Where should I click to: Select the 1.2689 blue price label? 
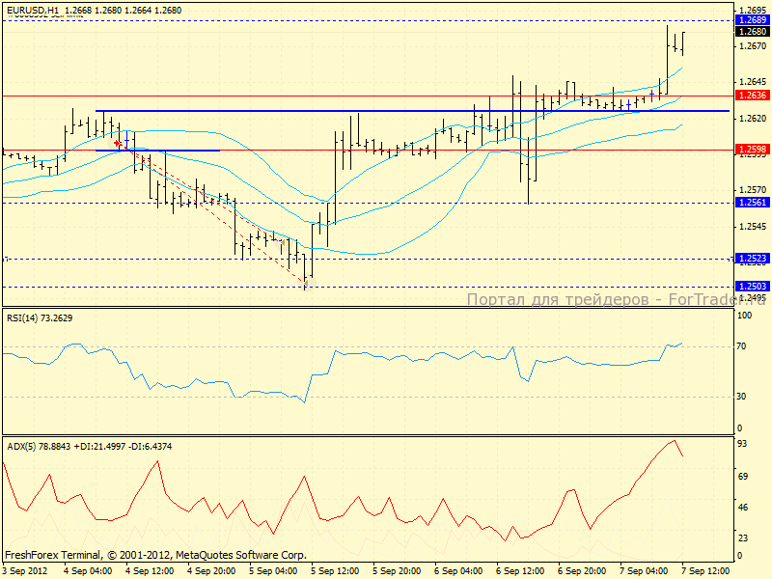[751, 19]
